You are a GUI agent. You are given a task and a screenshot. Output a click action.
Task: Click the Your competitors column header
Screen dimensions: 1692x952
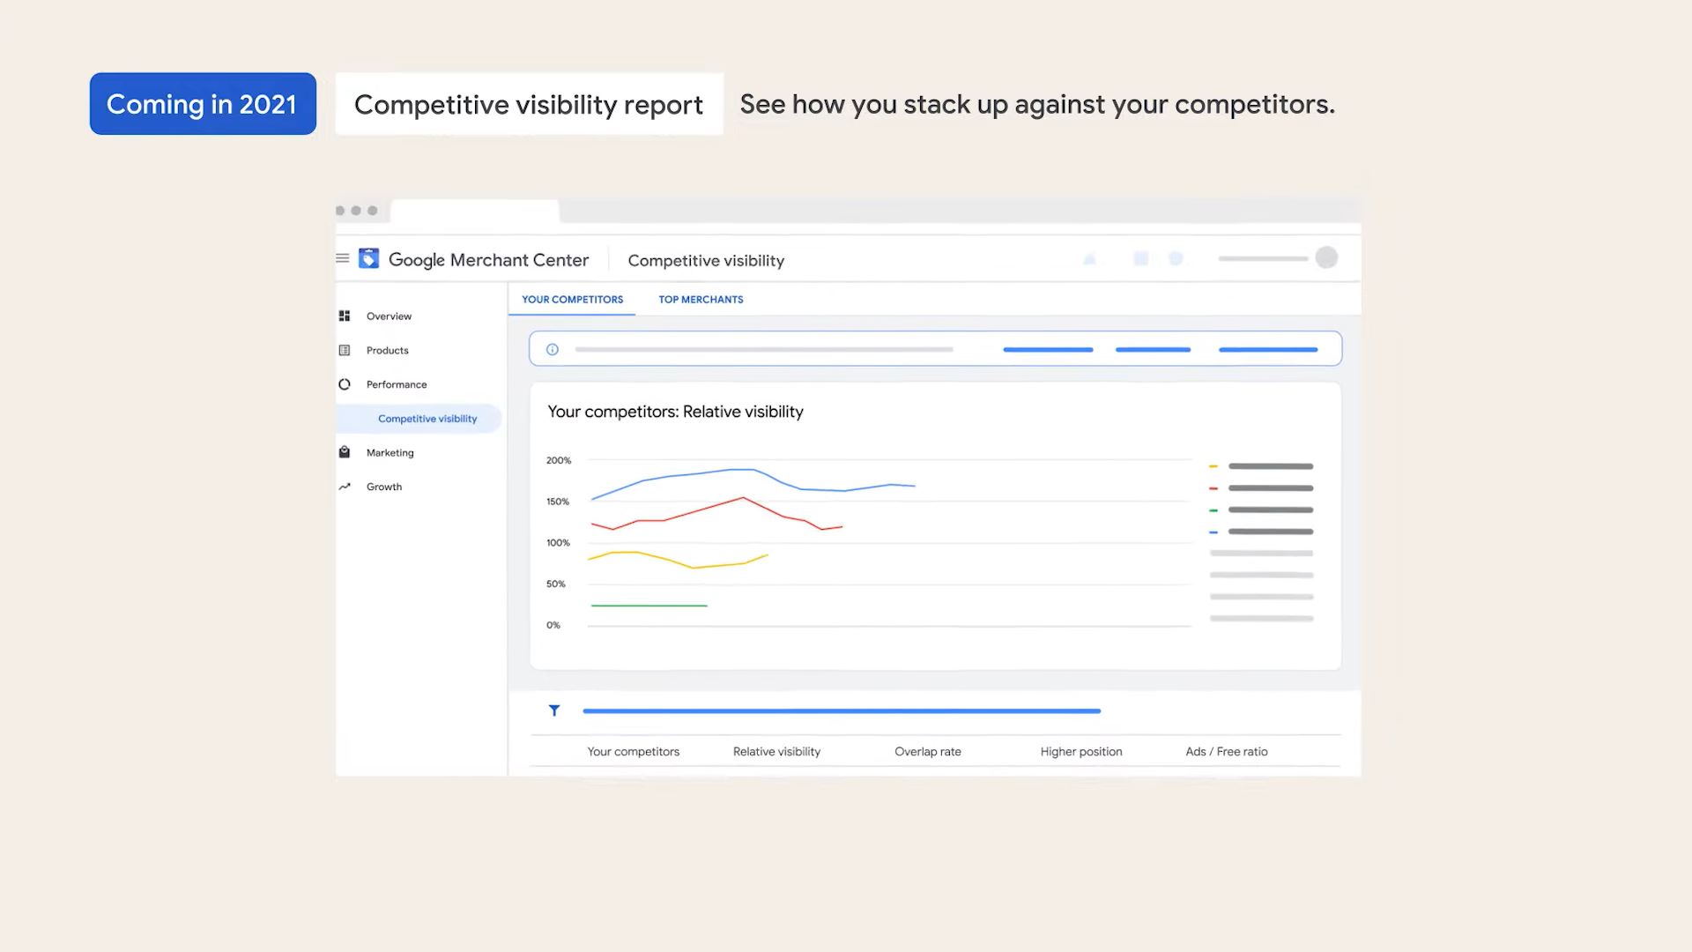pyautogui.click(x=634, y=752)
